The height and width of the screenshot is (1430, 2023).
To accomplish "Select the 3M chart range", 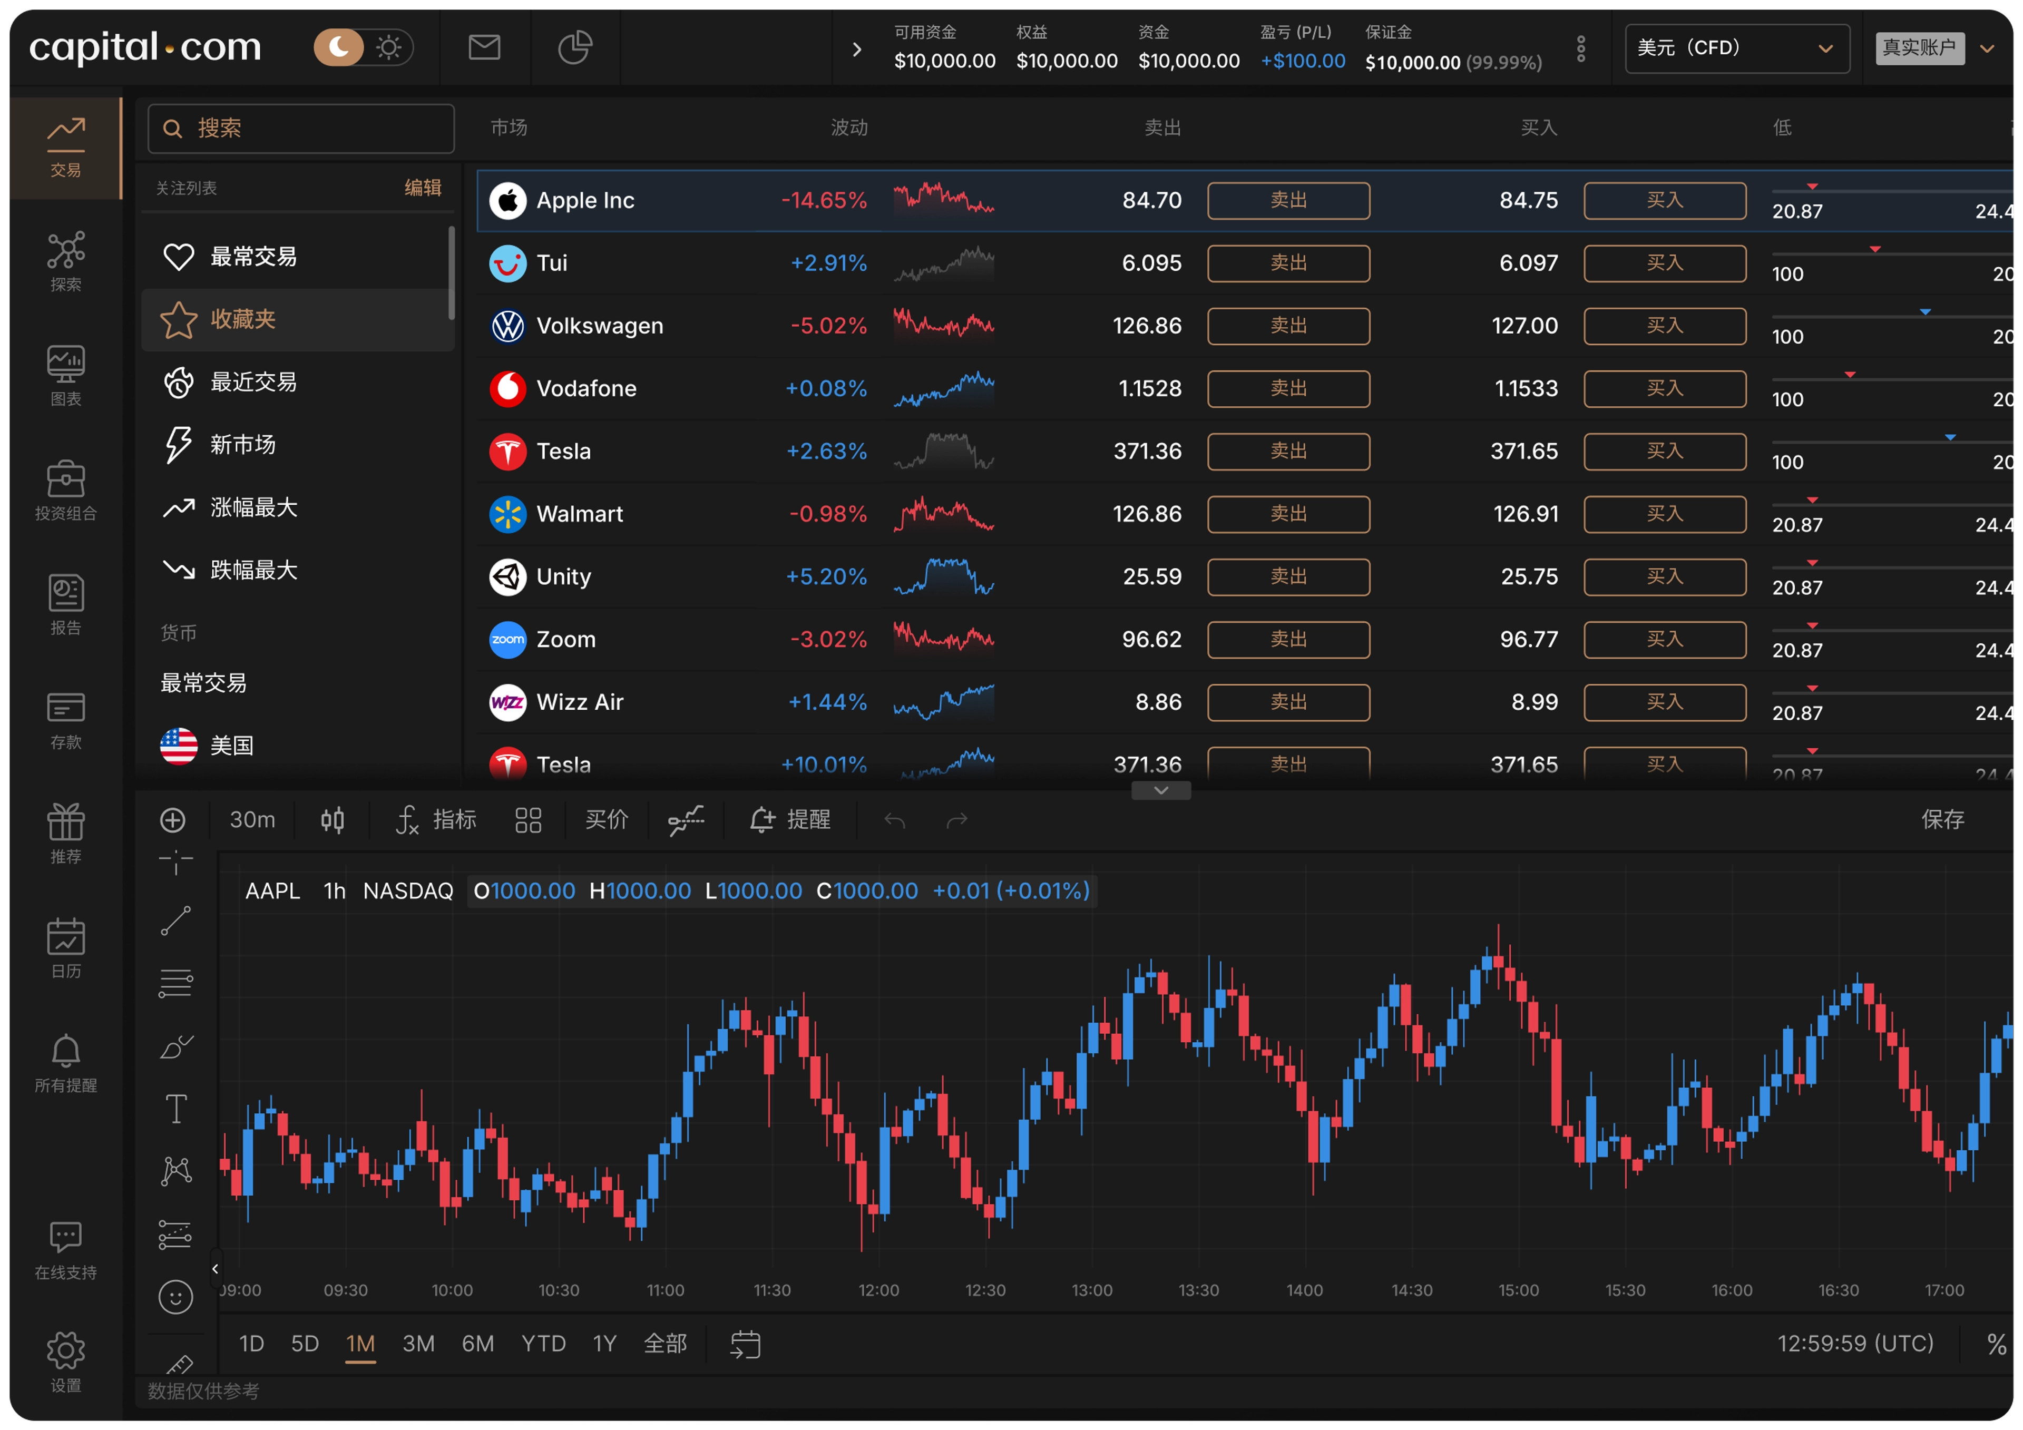I will coord(418,1344).
